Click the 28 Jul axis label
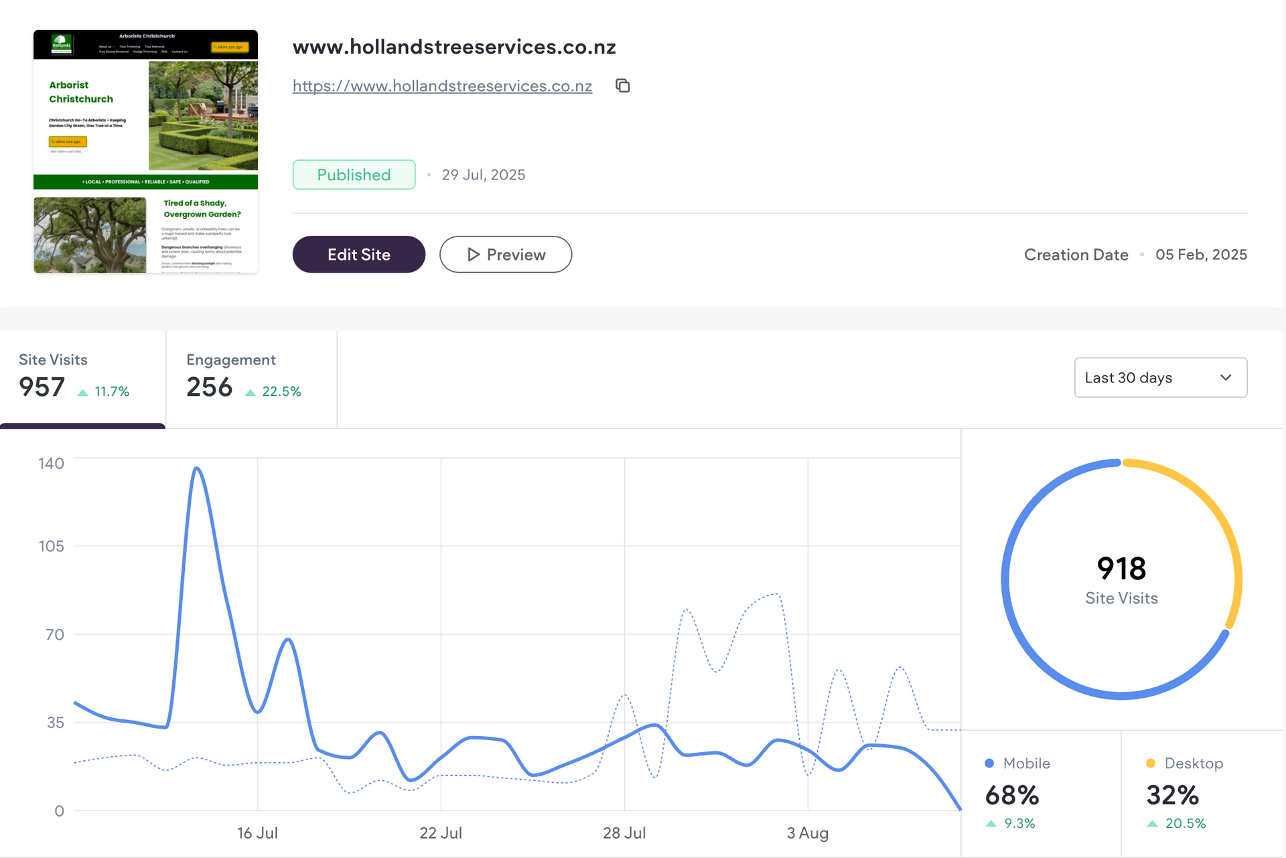 624,833
